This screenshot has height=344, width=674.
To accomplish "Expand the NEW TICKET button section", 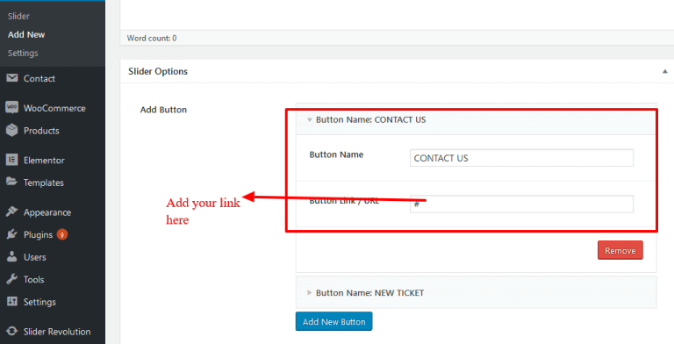I will [x=310, y=293].
